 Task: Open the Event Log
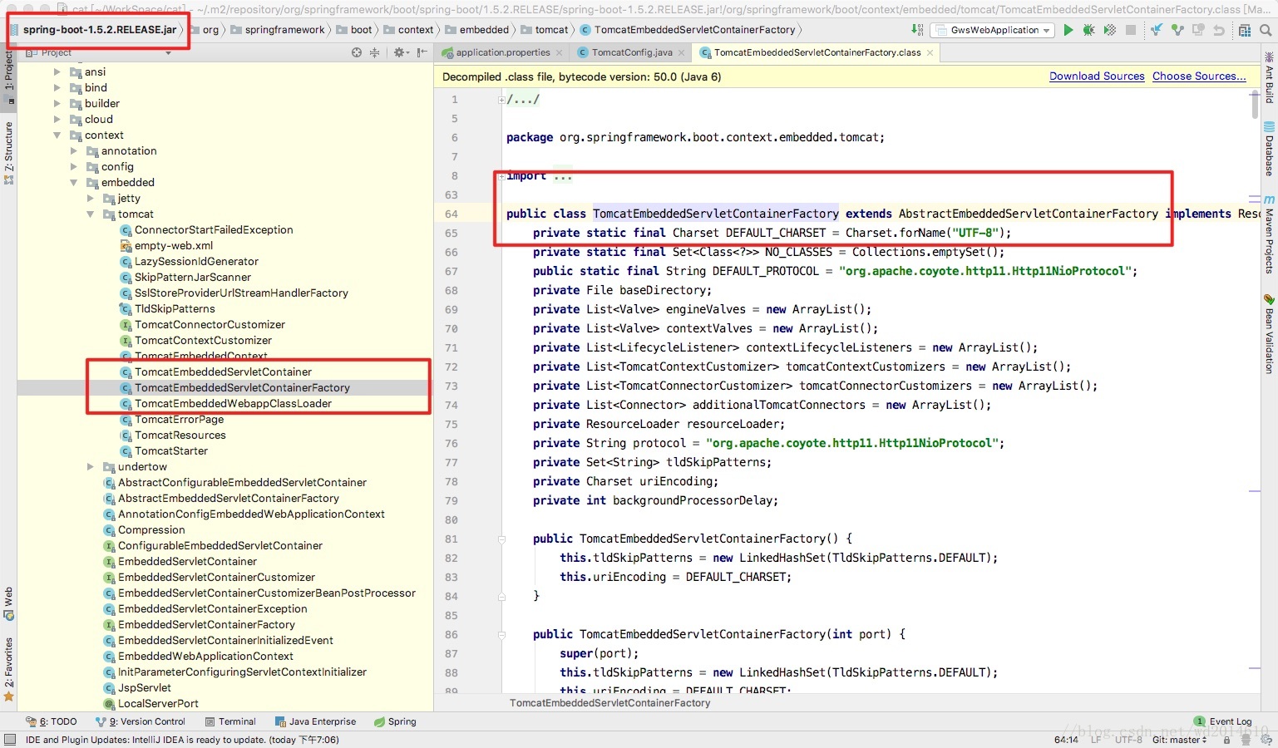click(1222, 721)
